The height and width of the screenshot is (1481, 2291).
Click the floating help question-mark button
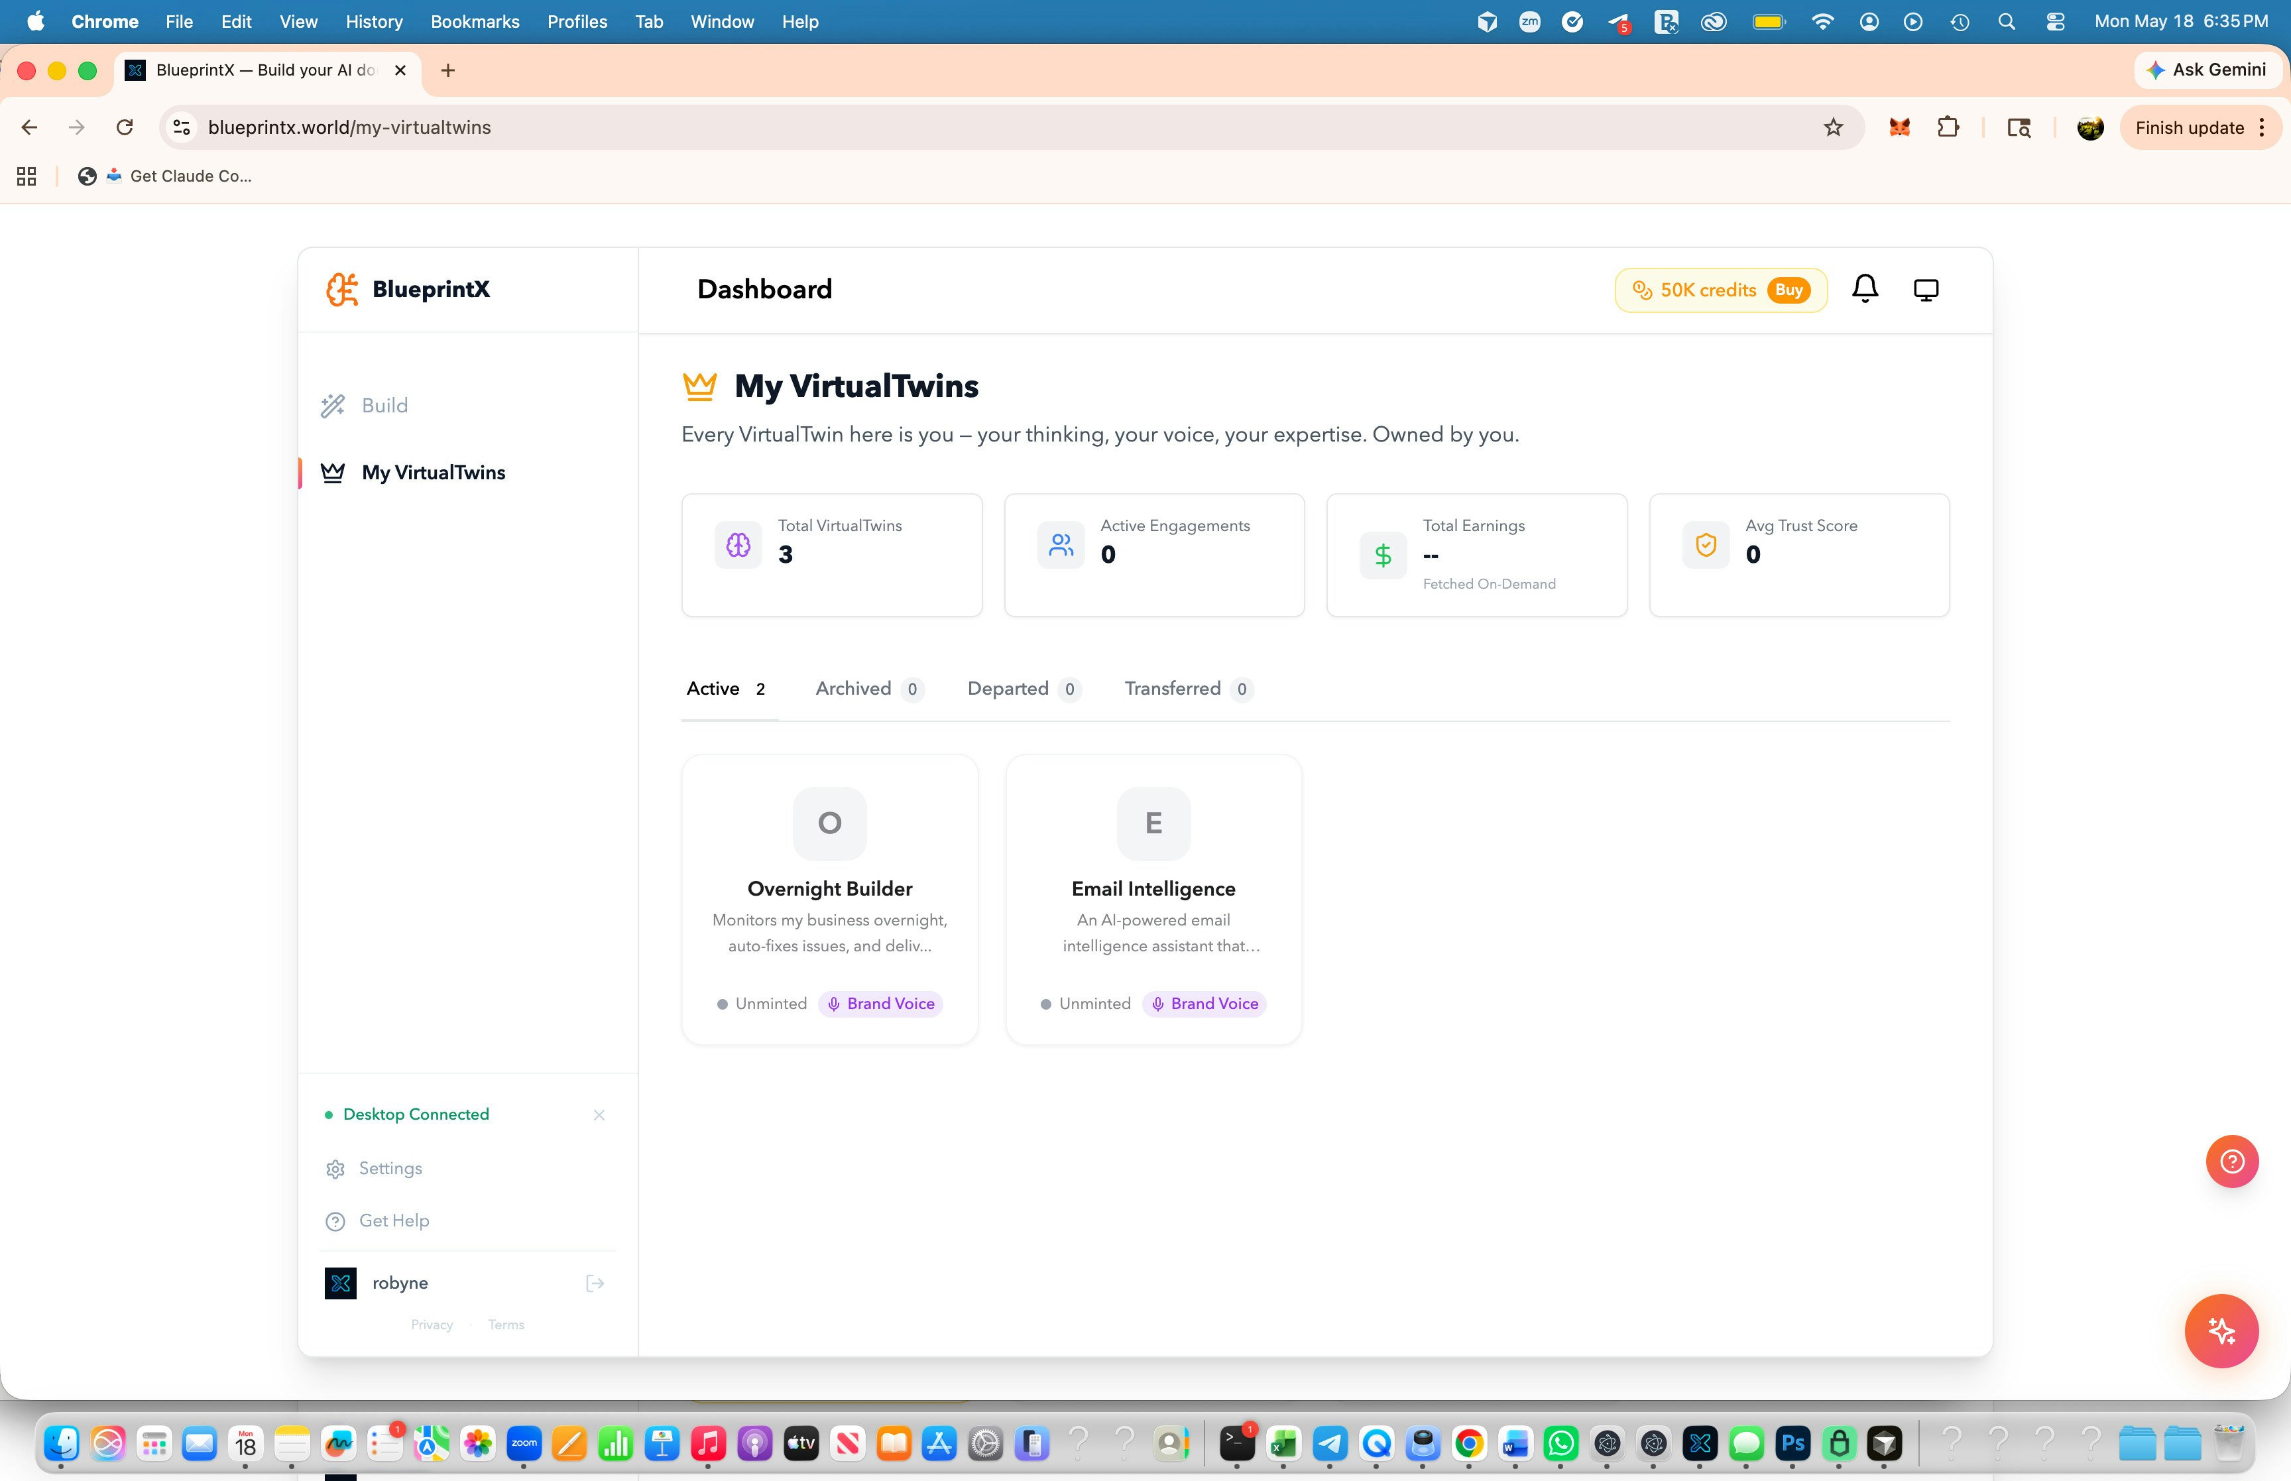(x=2233, y=1161)
